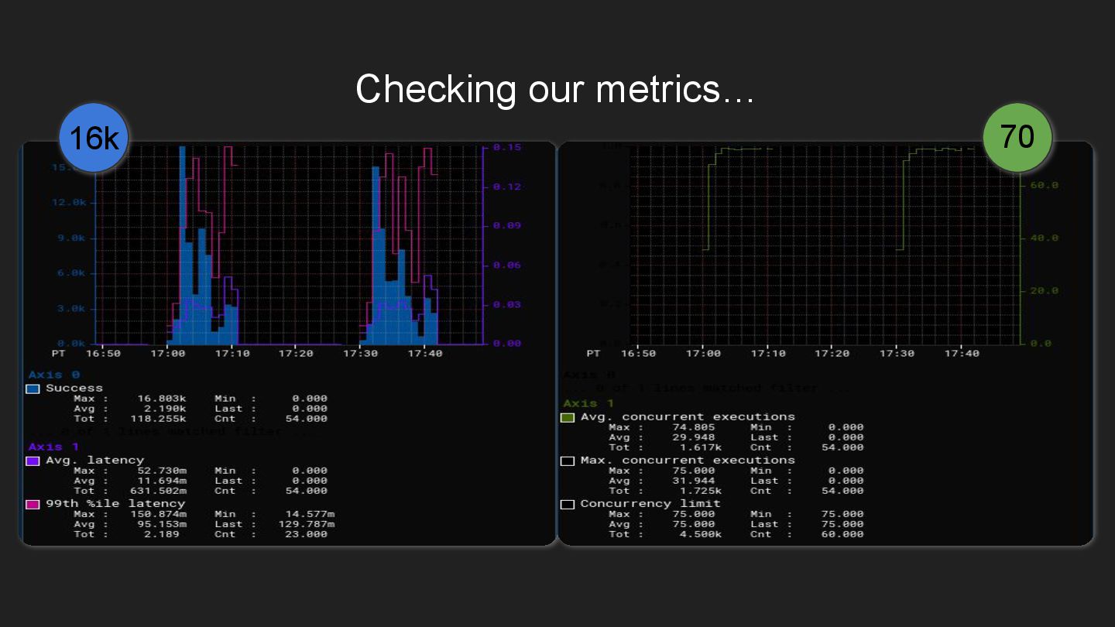Click the 99th %ile Max value 150.874m

point(159,514)
